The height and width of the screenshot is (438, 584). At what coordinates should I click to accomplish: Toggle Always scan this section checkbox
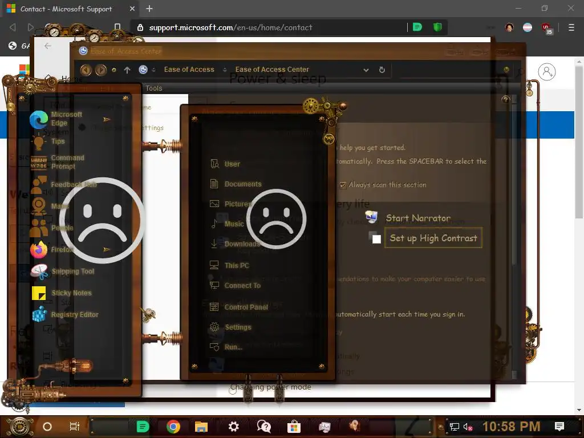coord(343,185)
